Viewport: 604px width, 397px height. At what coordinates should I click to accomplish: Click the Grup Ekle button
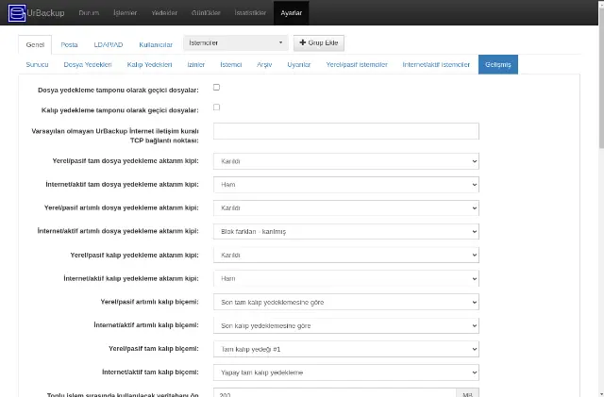[x=319, y=42]
